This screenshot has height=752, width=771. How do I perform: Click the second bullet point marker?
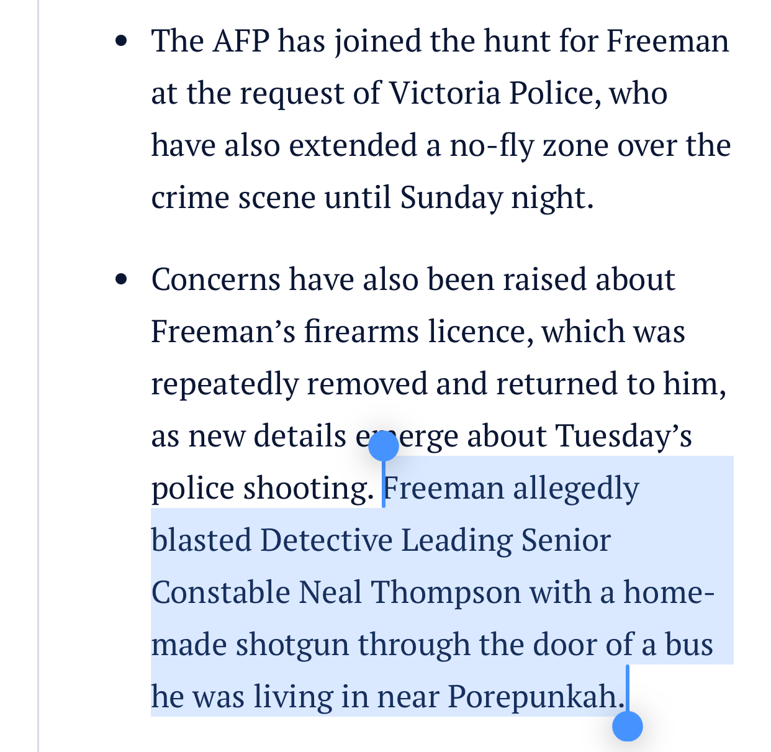(122, 279)
